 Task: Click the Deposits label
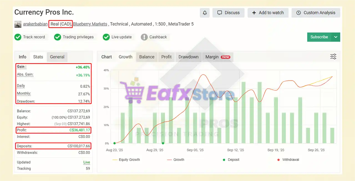24,146
